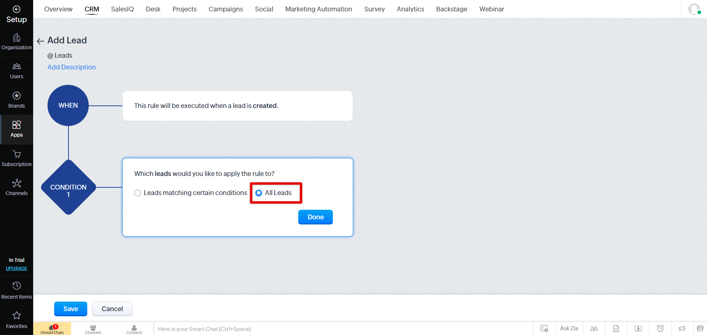707x335 pixels.
Task: Click the Setup back arrow icon
Action: pos(17,9)
